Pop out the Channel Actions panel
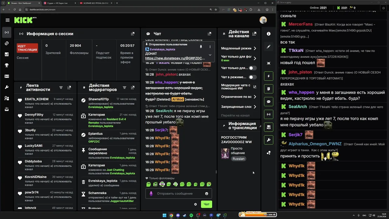 (255, 34)
